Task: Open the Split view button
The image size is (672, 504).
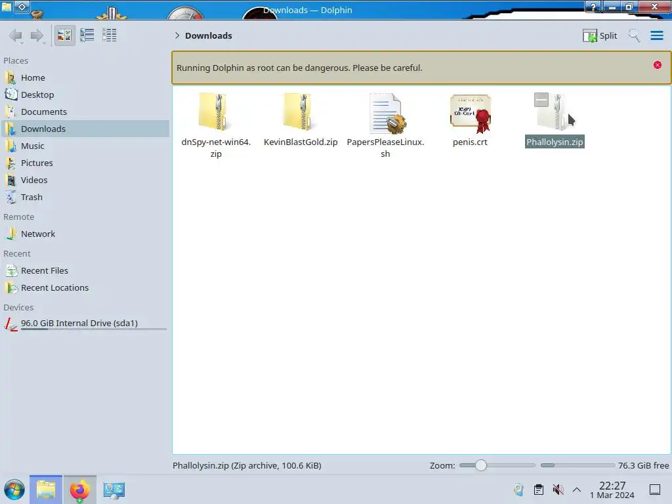Action: [x=600, y=35]
